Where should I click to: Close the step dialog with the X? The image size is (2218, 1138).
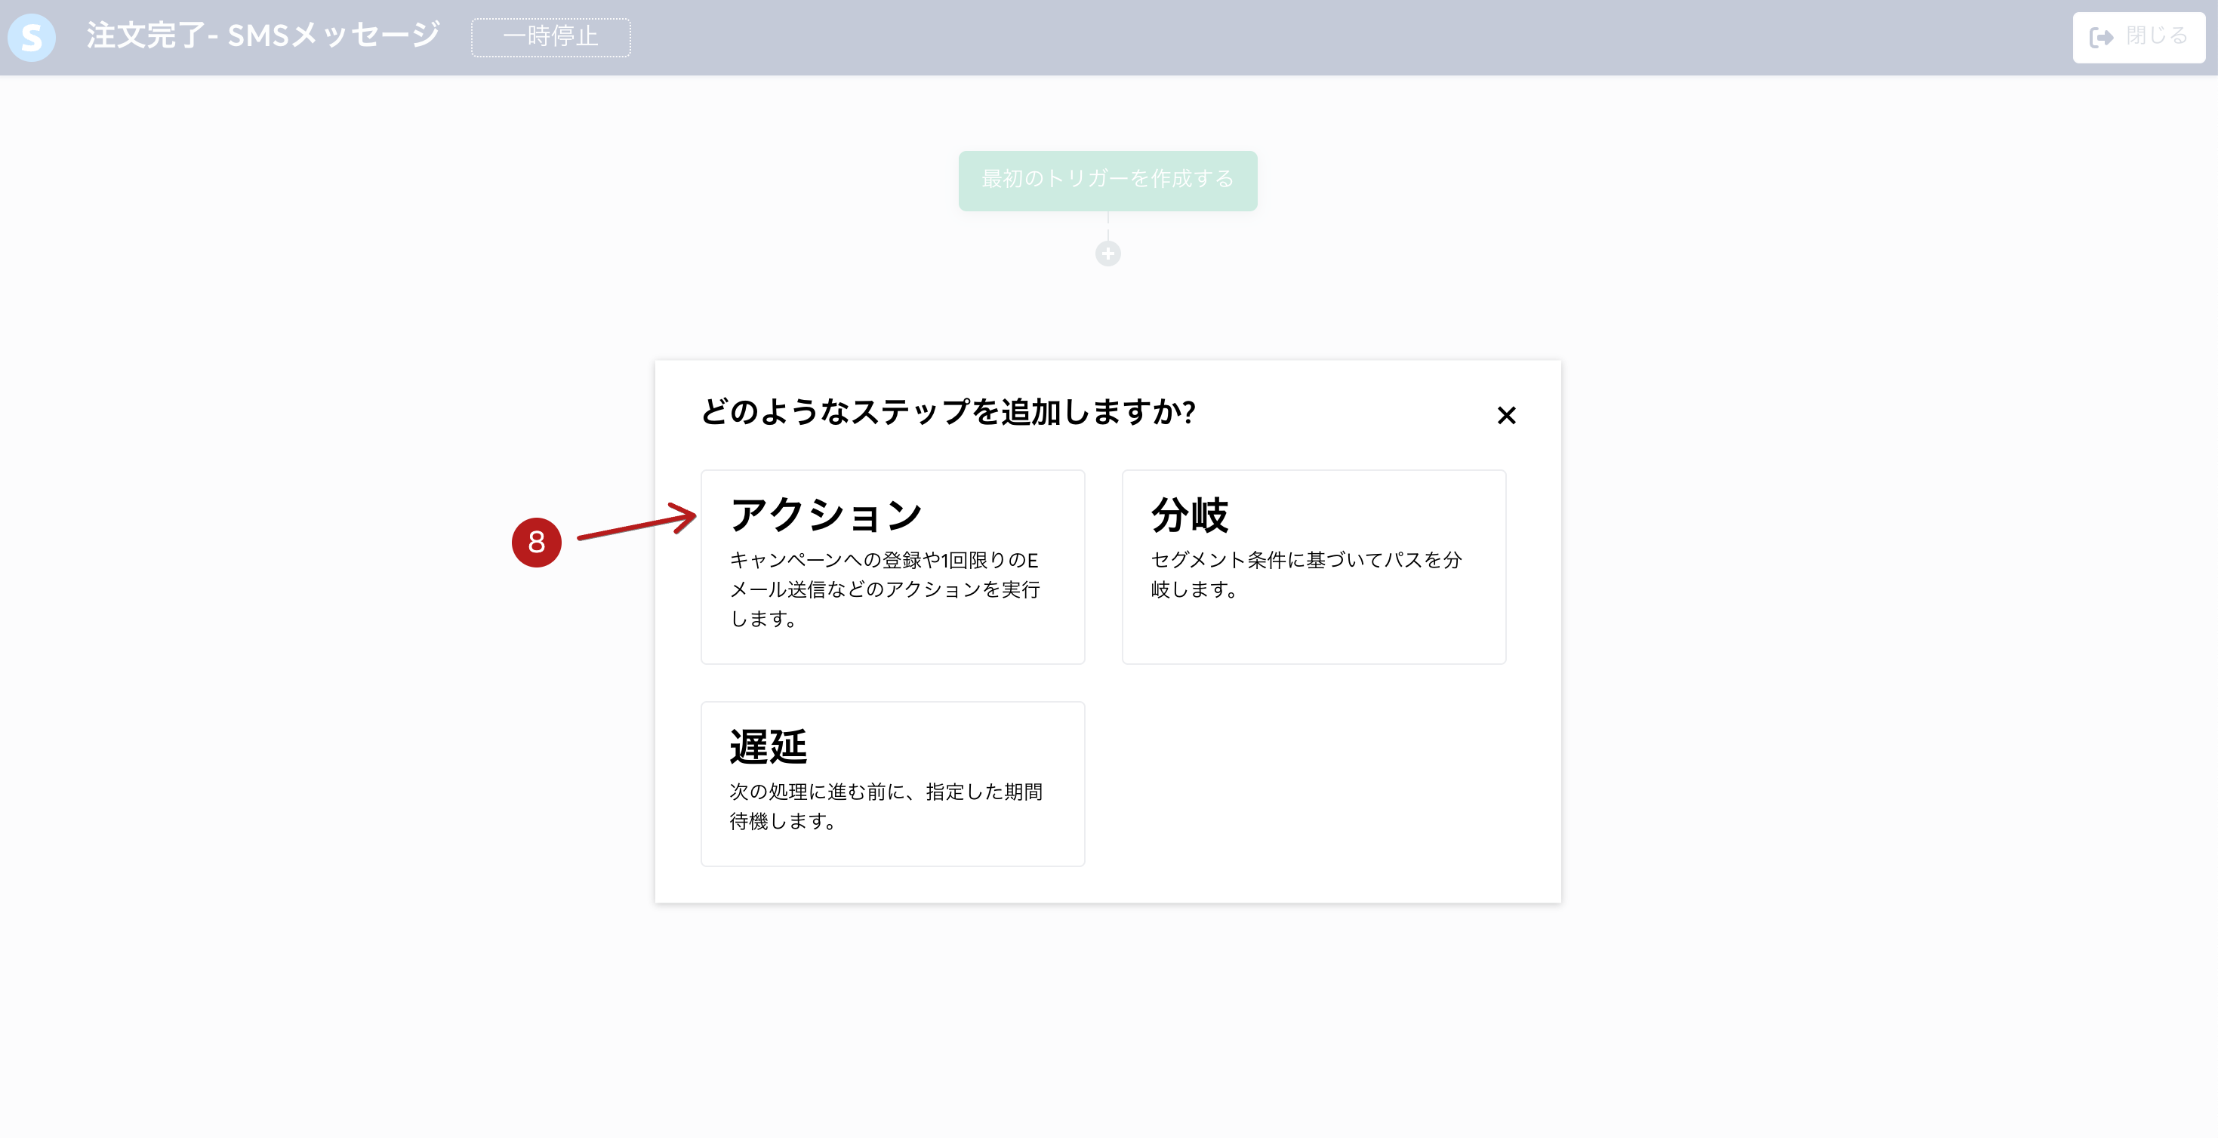[1506, 416]
